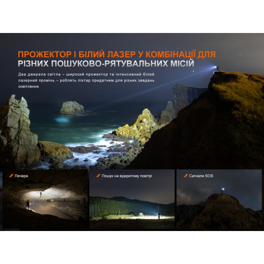The height and width of the screenshot is (264, 264).
Task: Click the orange headline ПРОЖЕКТОР І БІЛИЙ ЛАЗЕР
Action: pyautogui.click(x=117, y=55)
